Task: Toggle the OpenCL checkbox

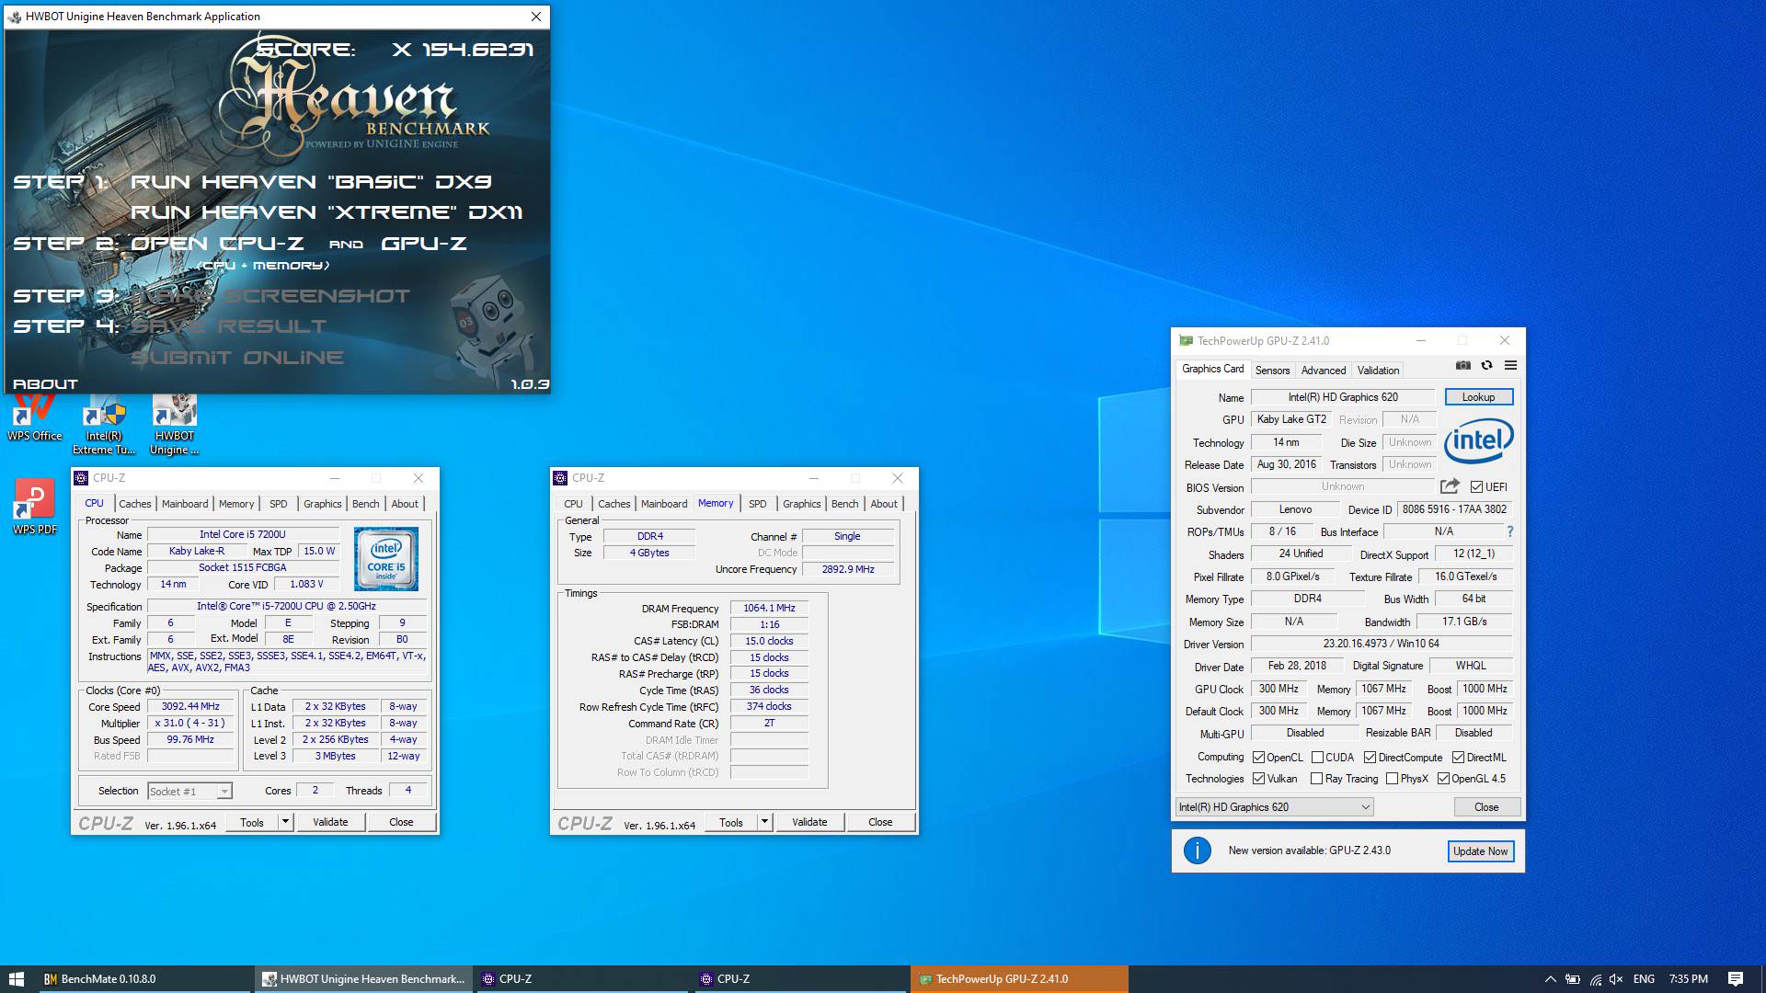Action: coord(1258,758)
